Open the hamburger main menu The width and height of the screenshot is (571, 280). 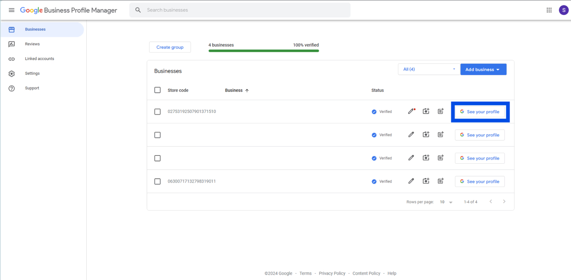[11, 10]
